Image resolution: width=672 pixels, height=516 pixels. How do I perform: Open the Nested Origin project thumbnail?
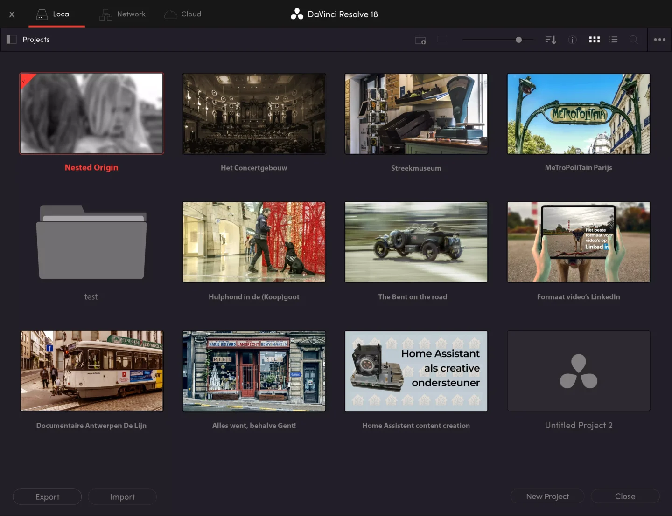click(x=91, y=113)
